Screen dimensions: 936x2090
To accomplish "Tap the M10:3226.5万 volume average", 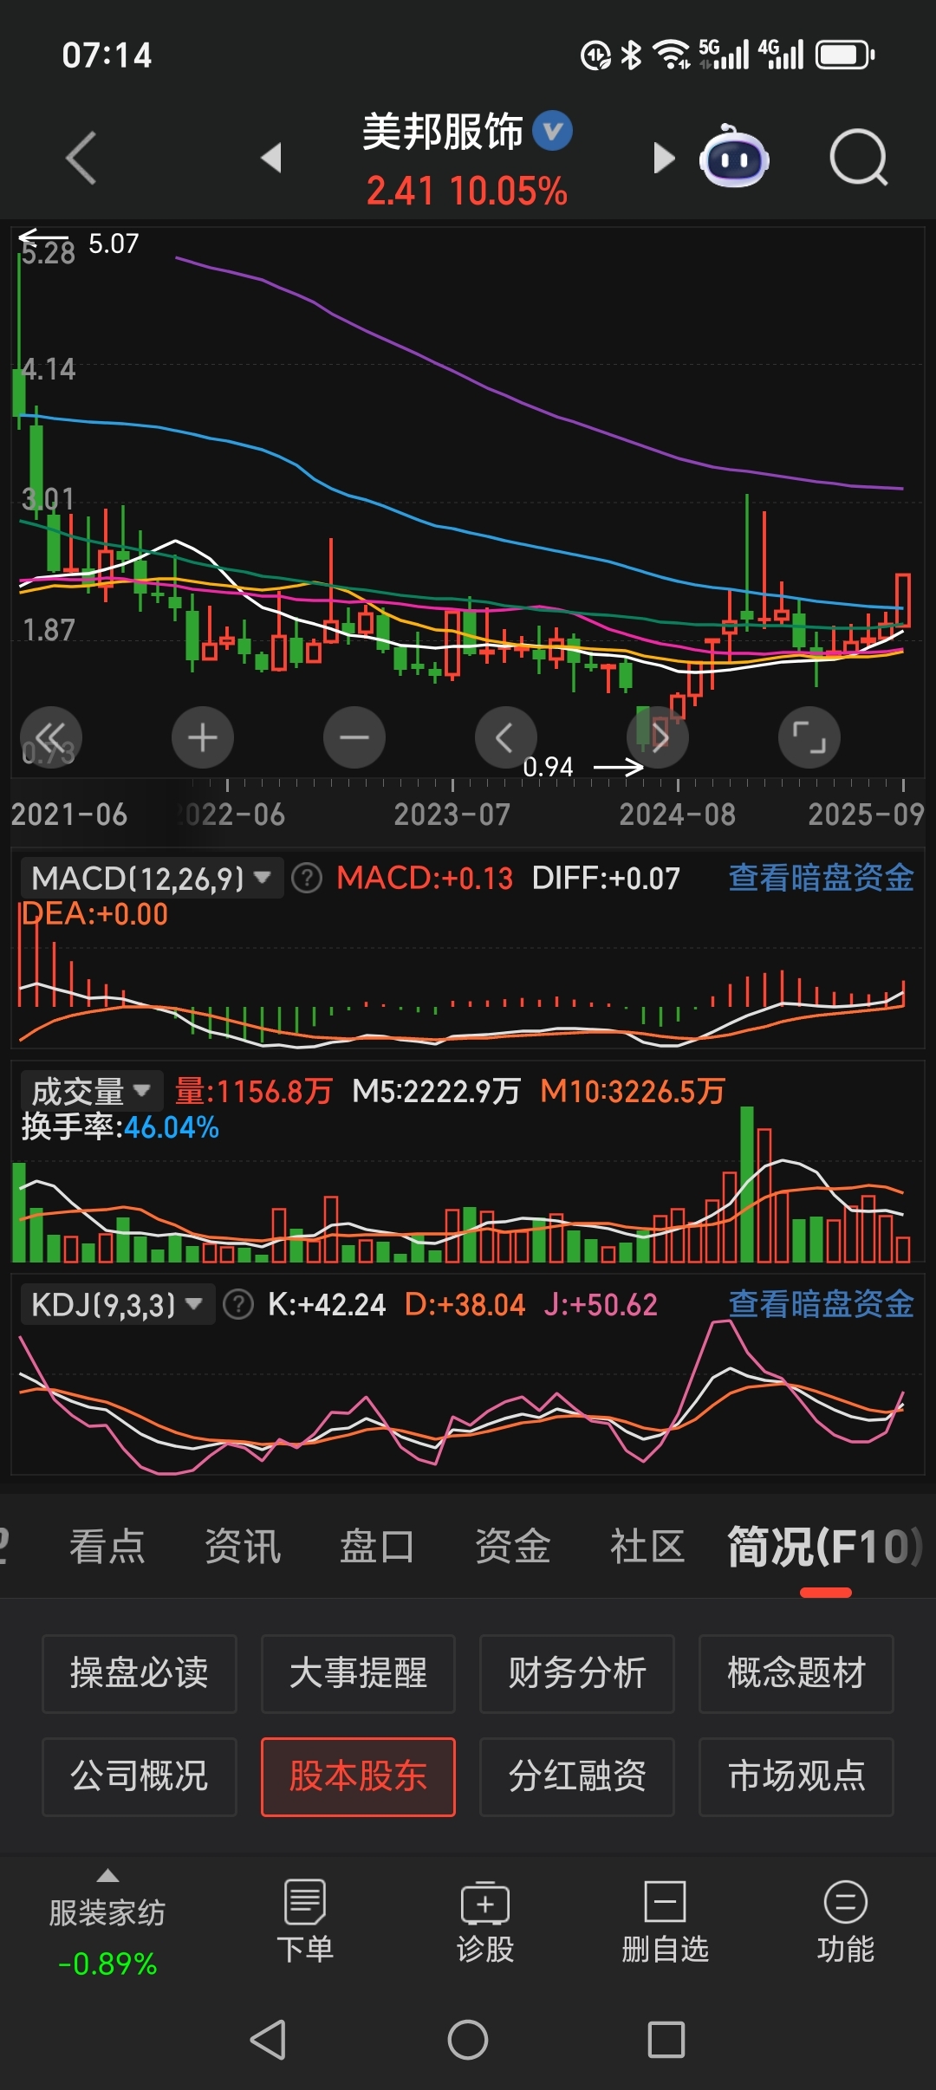I will pos(633,1092).
